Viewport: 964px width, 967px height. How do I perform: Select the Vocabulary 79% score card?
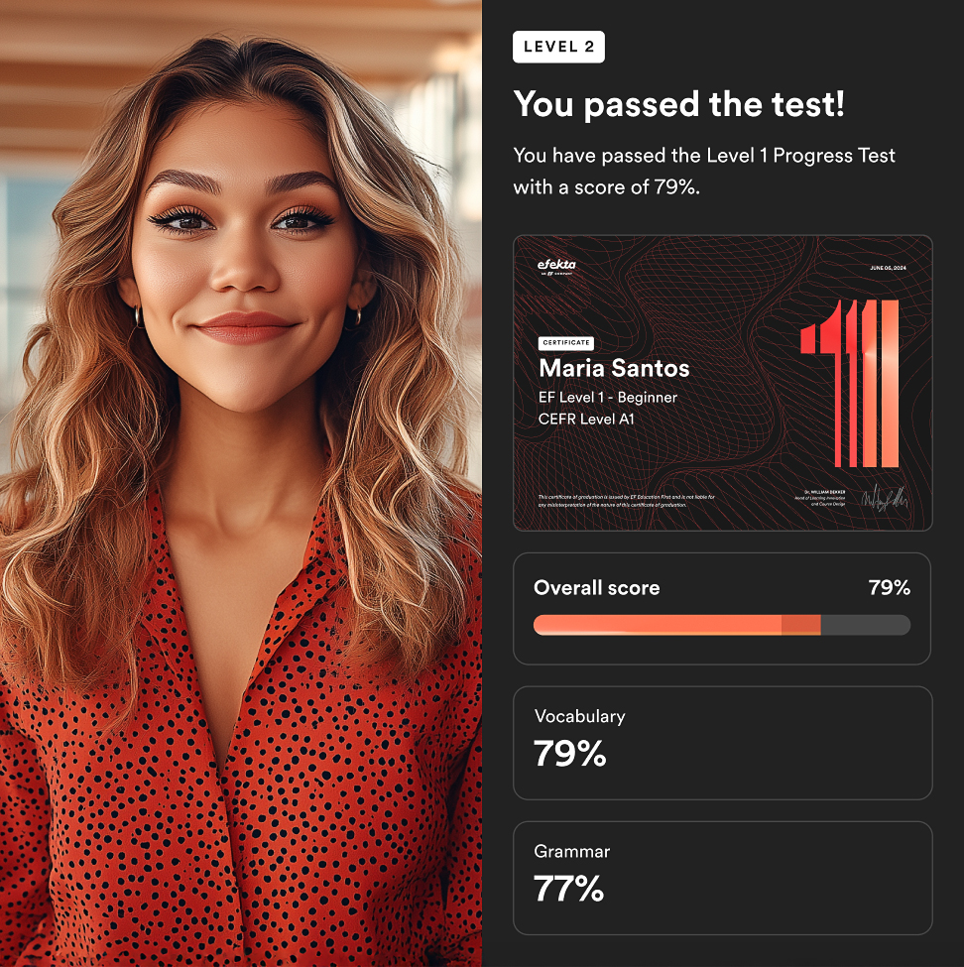point(722,743)
